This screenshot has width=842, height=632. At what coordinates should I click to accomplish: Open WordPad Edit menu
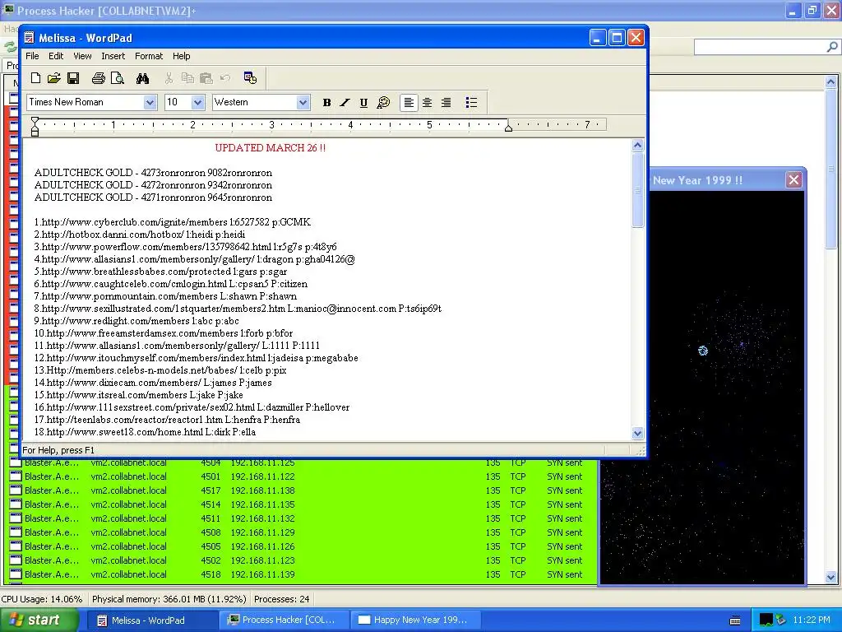tap(56, 56)
